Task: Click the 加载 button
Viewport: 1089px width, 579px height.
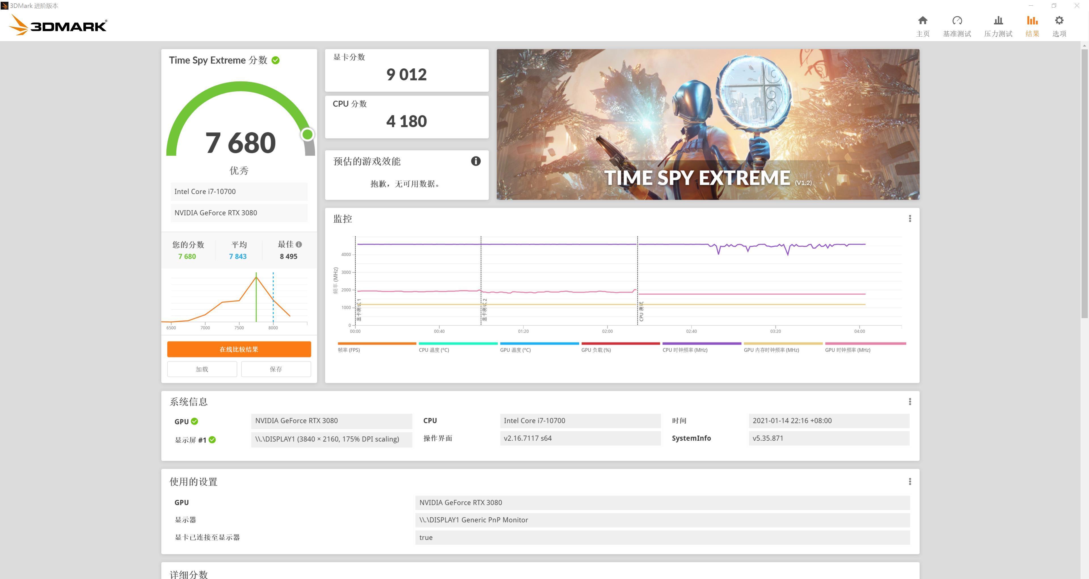Action: (202, 369)
